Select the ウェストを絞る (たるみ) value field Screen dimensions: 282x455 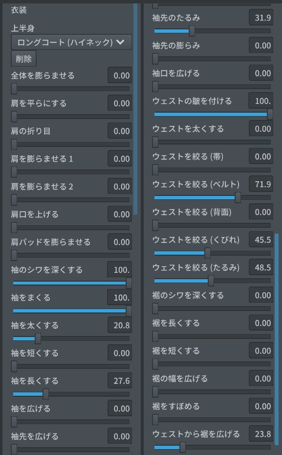(262, 267)
